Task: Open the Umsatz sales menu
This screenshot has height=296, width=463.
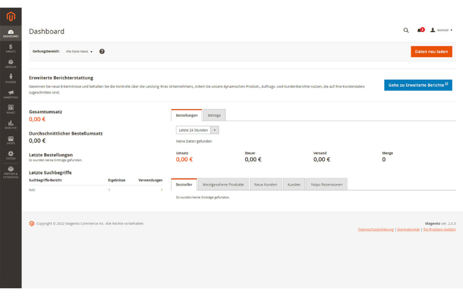Action: [x=11, y=49]
